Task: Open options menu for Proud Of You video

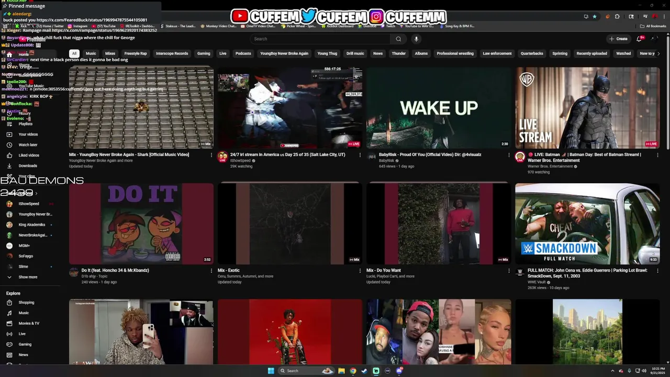Action: (x=509, y=155)
